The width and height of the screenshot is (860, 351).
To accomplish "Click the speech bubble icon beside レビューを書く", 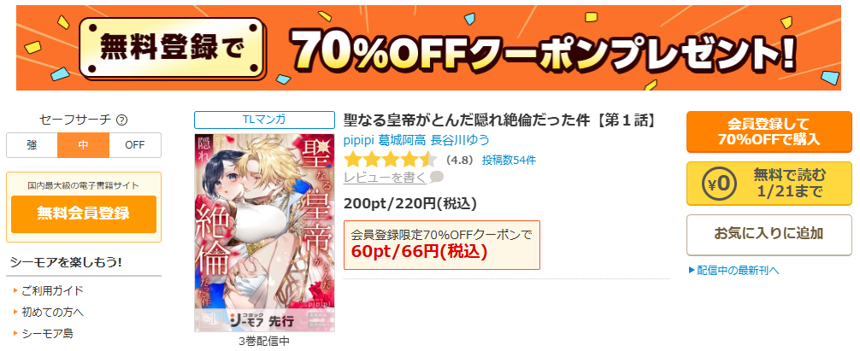I will tap(437, 177).
